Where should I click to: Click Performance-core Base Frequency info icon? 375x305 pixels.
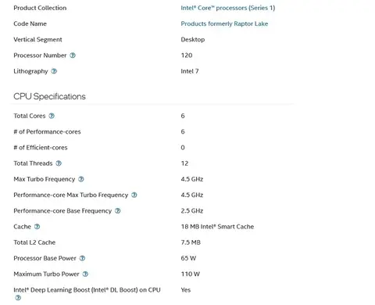click(118, 210)
